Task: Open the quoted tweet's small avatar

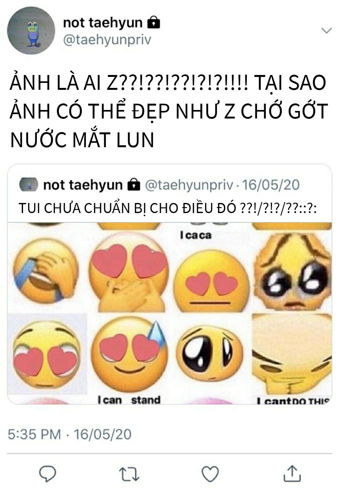Action: pyautogui.click(x=29, y=185)
